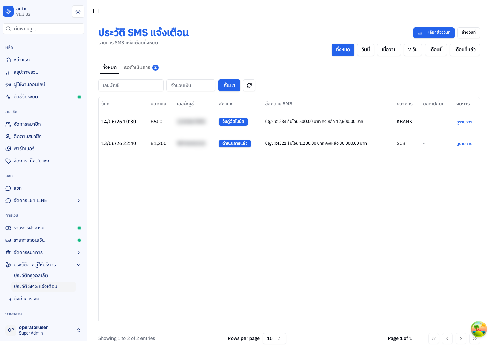Click the withdraw icon beside รายการถอนเงิน

point(8,240)
